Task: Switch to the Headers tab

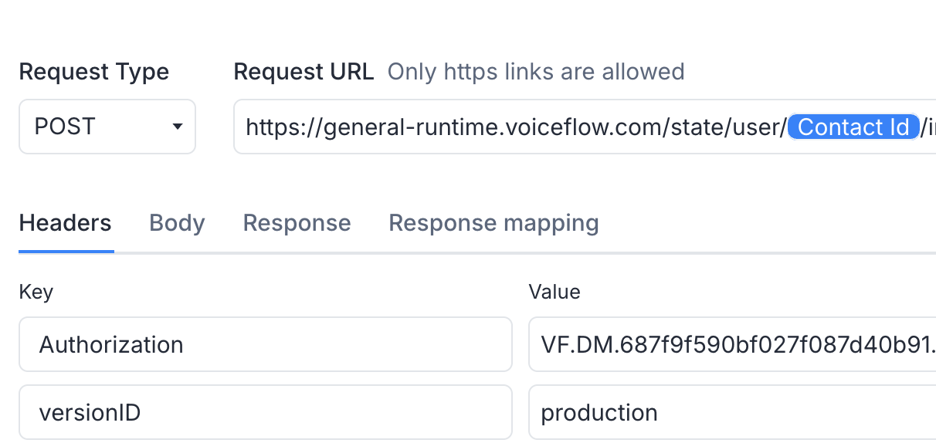Action: click(66, 223)
